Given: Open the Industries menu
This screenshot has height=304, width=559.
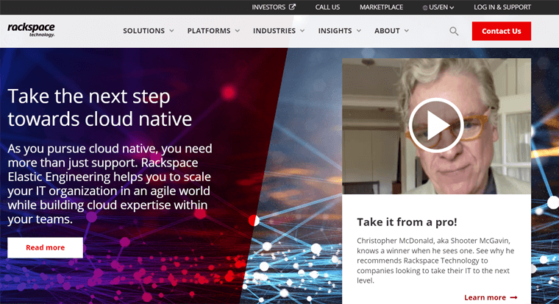Looking at the screenshot, I should click(x=274, y=31).
